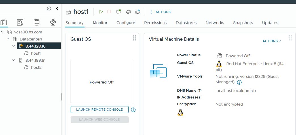Take a snapshot using the toolbar icon
Screen dimensions: 296x135
(138, 12)
